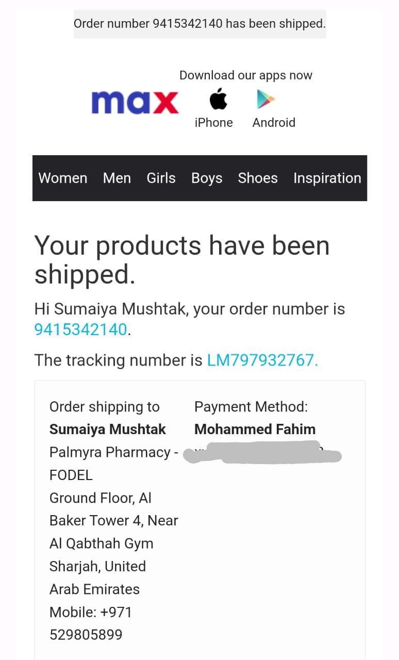399x660 pixels.
Task: Click the mobile number 529805899
Action: (x=86, y=635)
